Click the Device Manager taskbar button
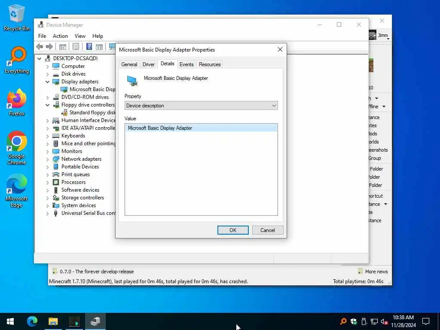 click(95, 321)
